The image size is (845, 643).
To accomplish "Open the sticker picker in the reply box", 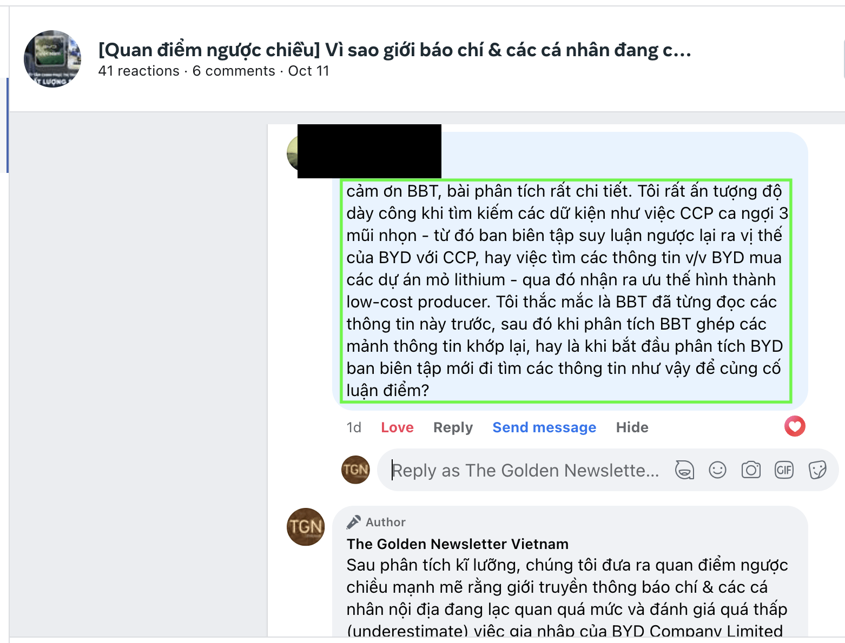I will coord(817,470).
